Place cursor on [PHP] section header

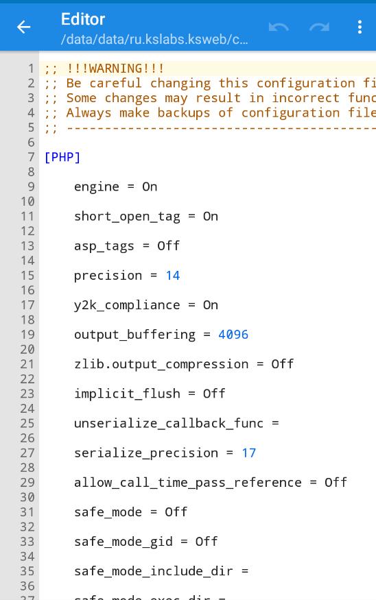tap(62, 157)
